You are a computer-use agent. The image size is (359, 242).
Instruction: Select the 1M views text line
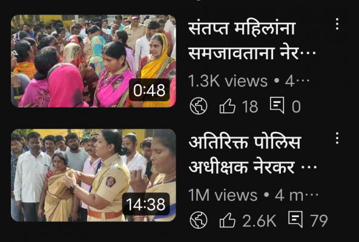(x=253, y=195)
